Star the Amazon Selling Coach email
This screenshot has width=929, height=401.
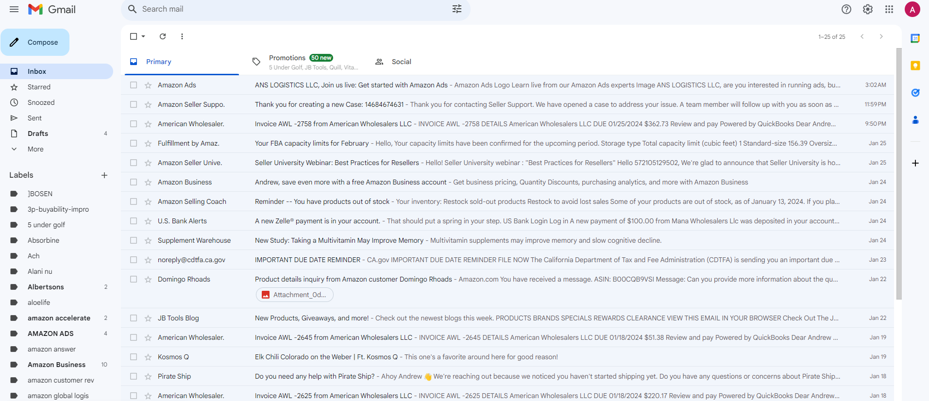[x=148, y=201]
